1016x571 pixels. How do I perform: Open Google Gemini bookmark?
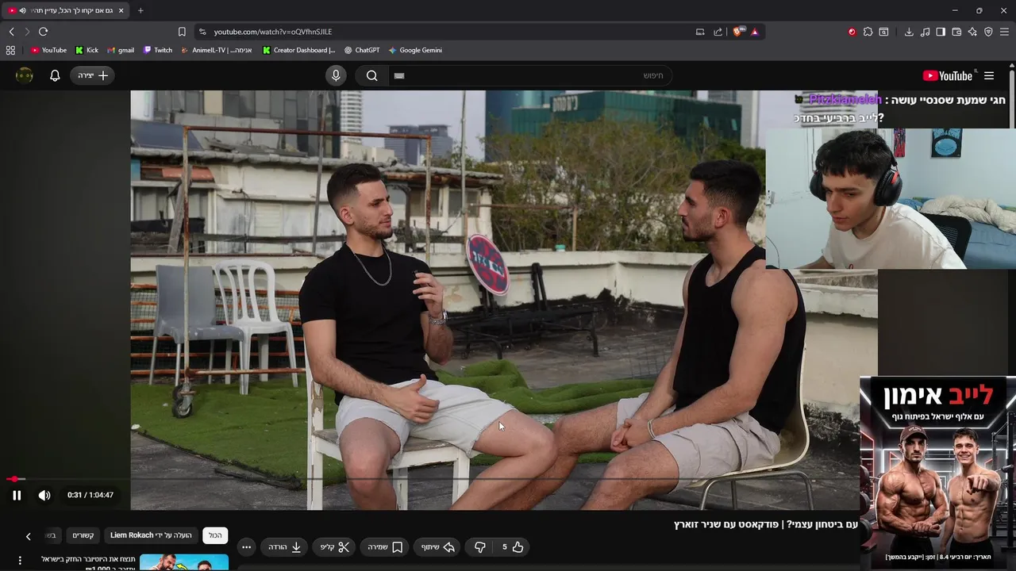[414, 50]
